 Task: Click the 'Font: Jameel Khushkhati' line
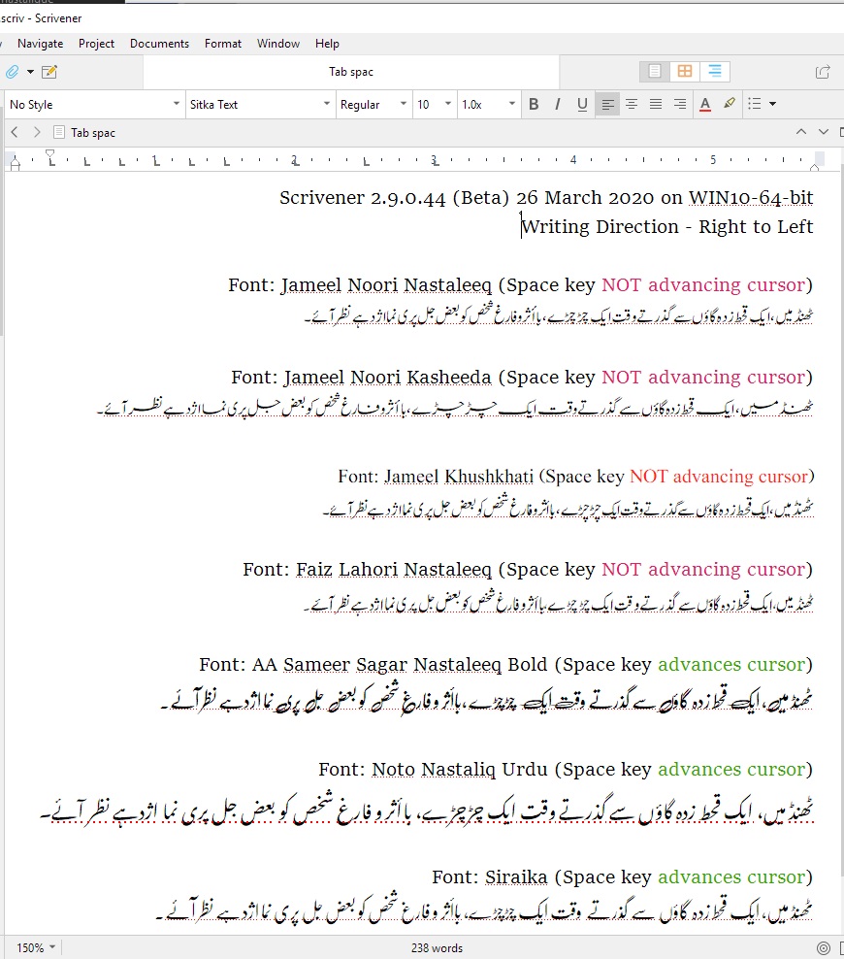point(575,477)
